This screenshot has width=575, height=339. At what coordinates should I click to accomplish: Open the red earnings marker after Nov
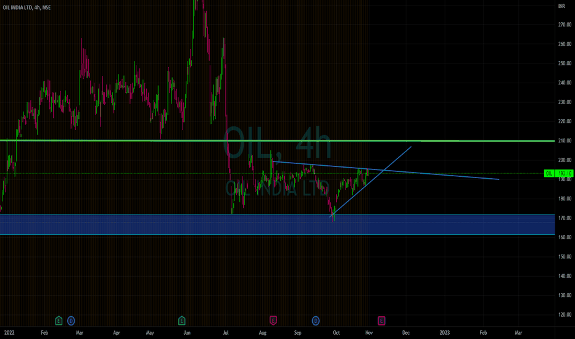(381, 321)
